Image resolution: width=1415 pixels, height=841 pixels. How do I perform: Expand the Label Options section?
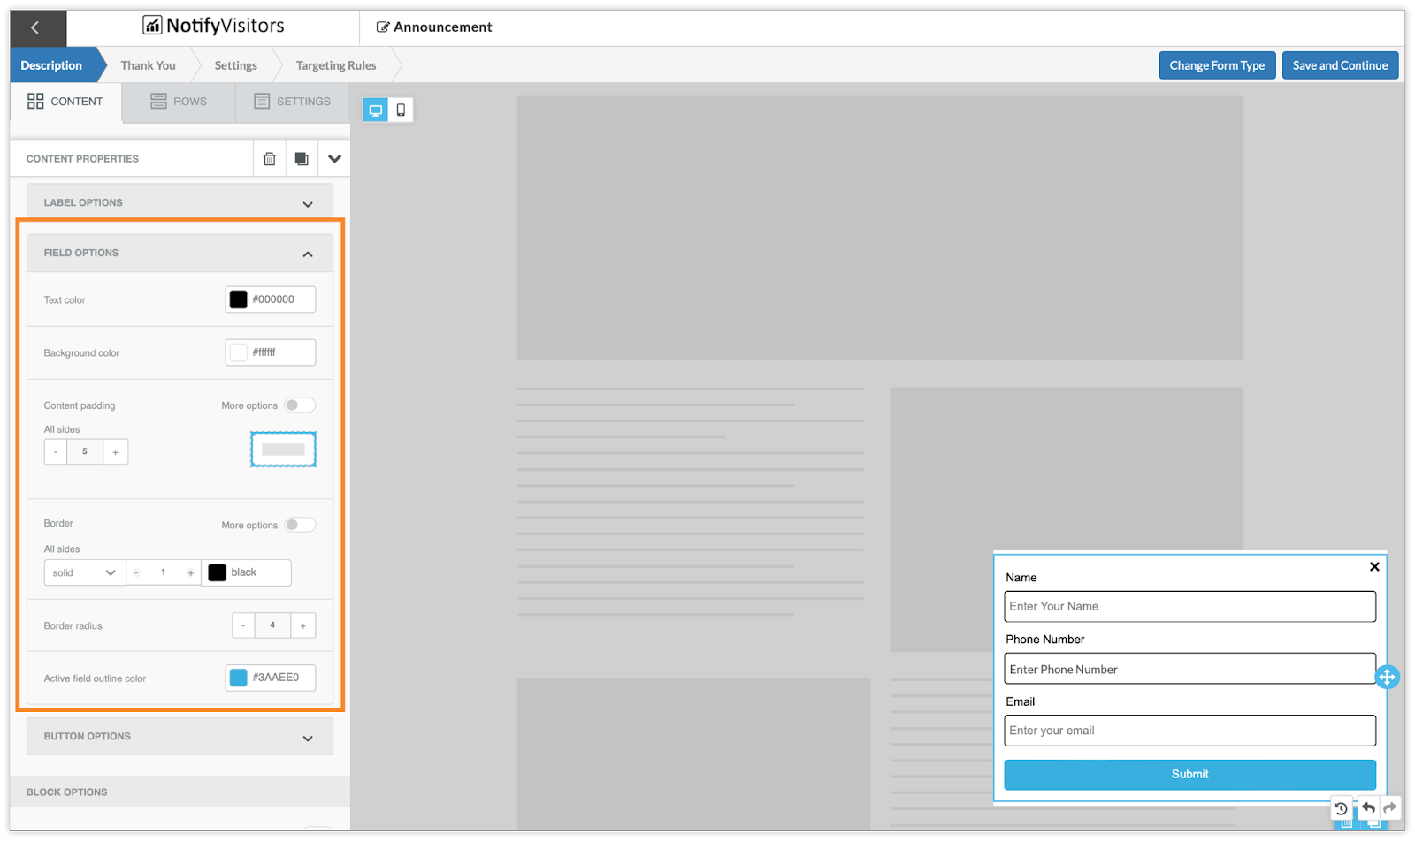[180, 202]
